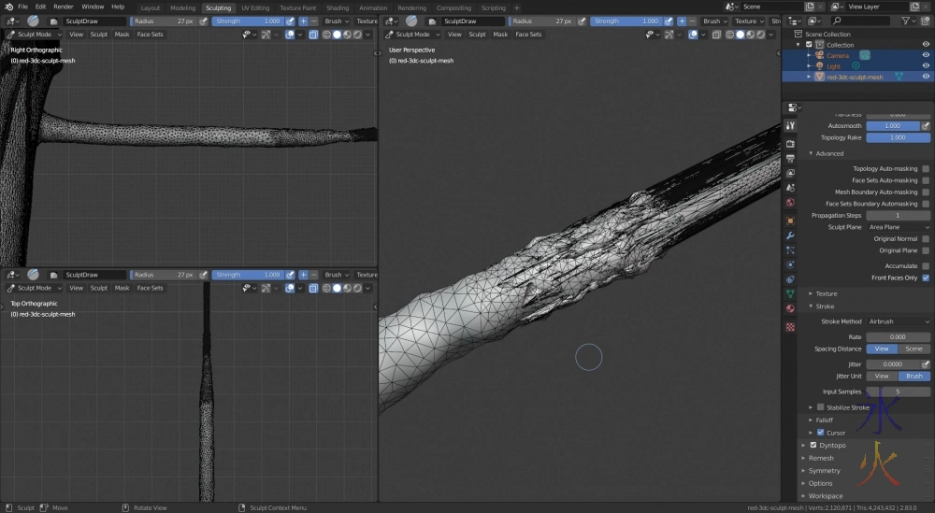Click the outliner filter funnel icon
935x513 pixels.
pos(906,21)
